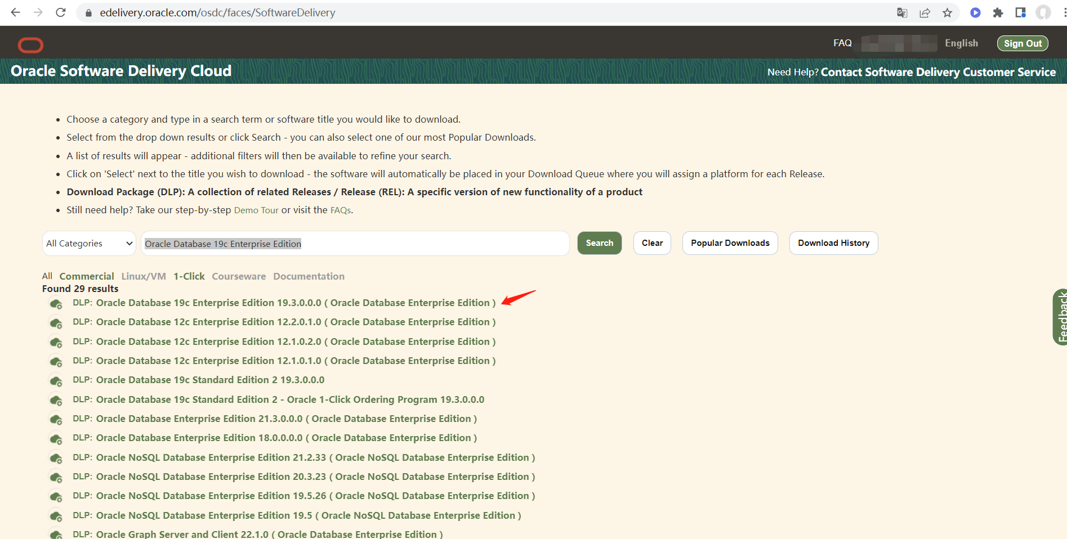
Task: View site information lock icon
Action: [88, 13]
